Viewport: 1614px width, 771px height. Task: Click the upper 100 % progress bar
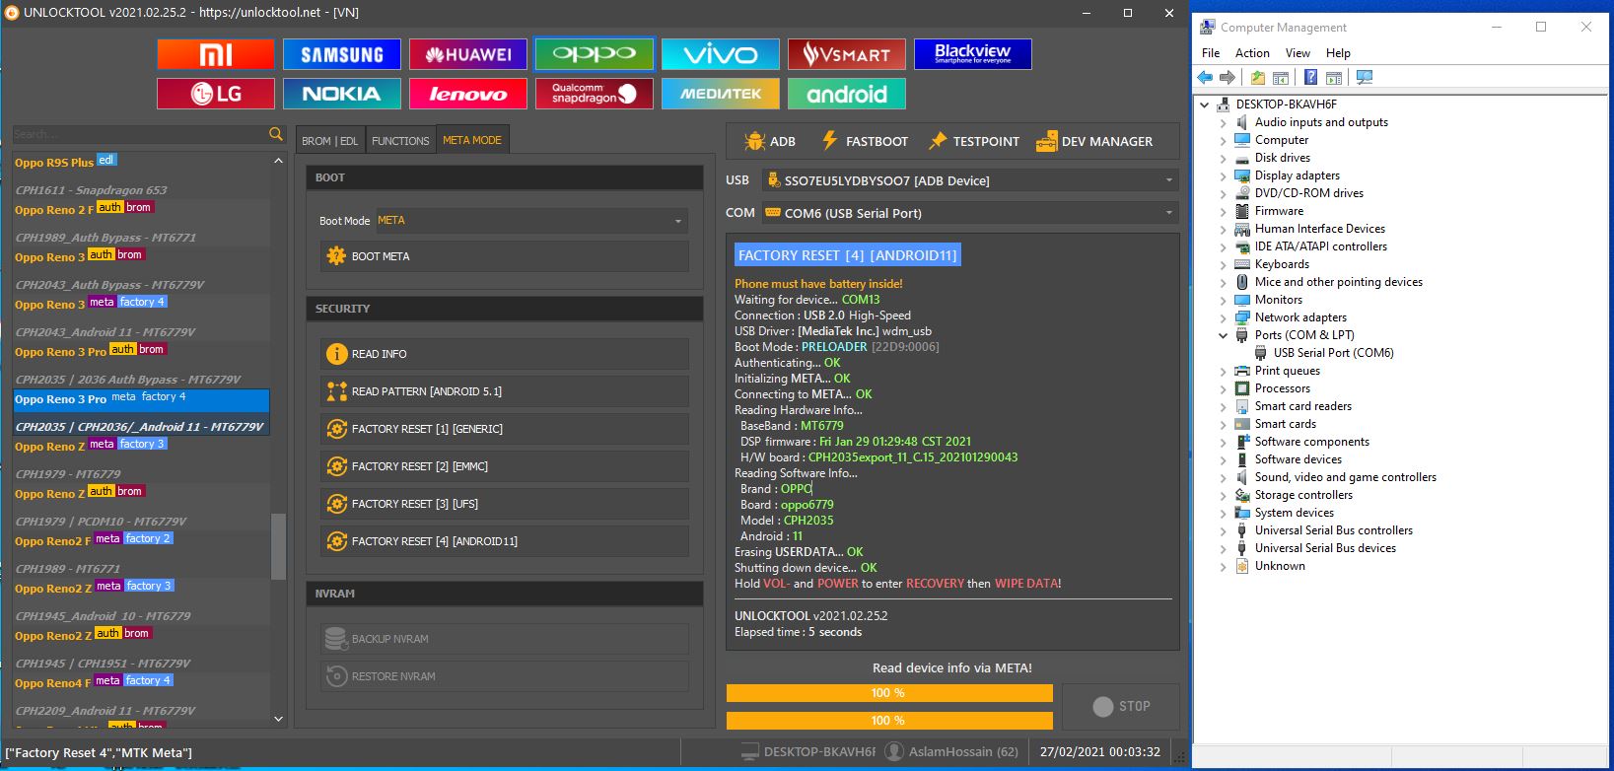[x=889, y=693]
